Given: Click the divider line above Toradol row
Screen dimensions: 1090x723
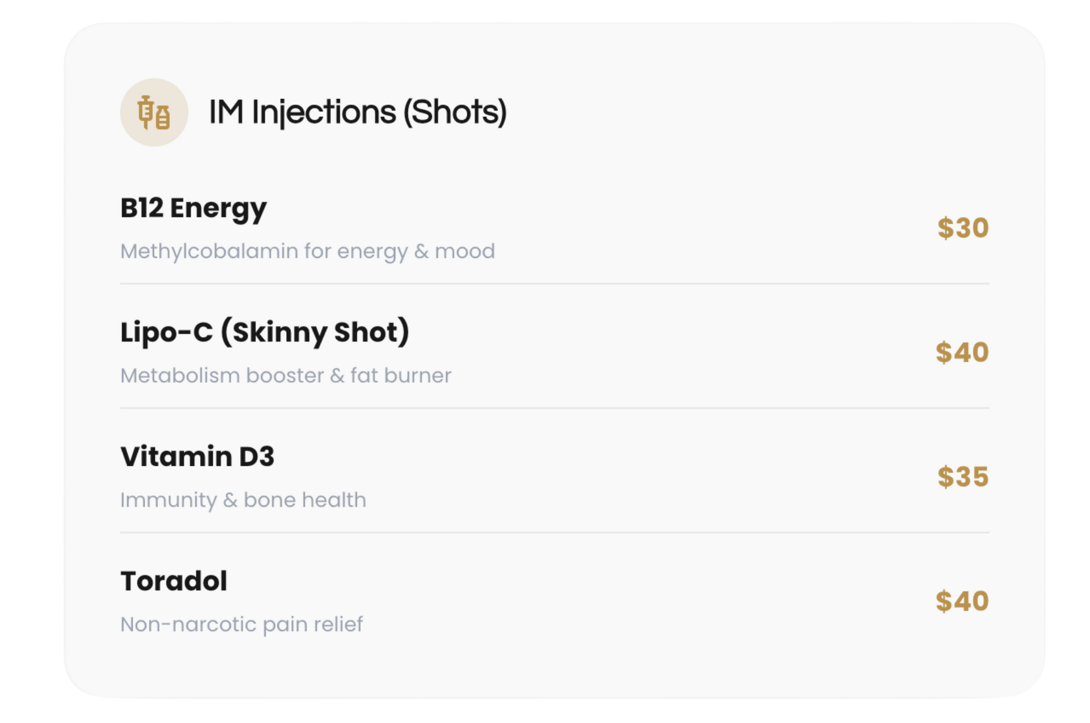Looking at the screenshot, I should pos(554,532).
